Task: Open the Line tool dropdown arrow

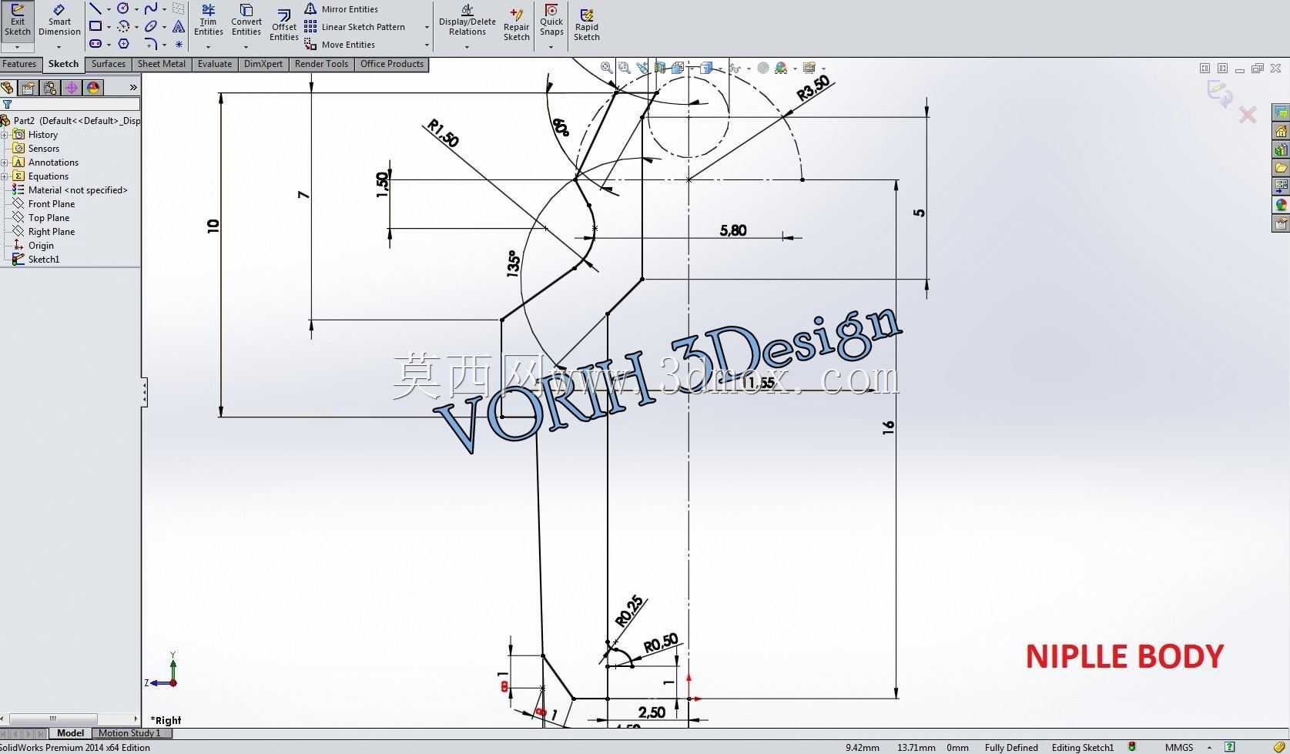Action: (x=108, y=9)
